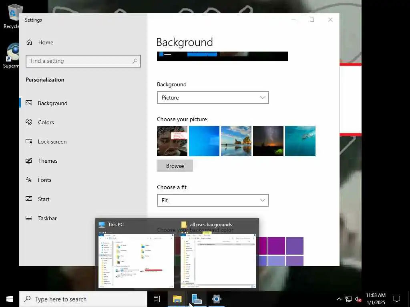Open the Windows Start button

(10, 299)
